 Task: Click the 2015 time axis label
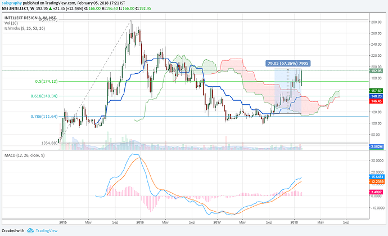pyautogui.click(x=63, y=222)
